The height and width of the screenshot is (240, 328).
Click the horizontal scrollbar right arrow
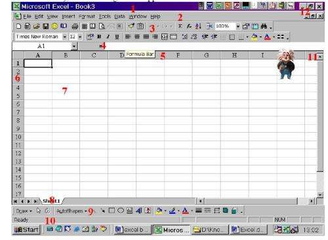coord(311,201)
